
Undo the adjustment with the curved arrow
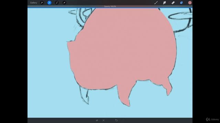point(117,120)
